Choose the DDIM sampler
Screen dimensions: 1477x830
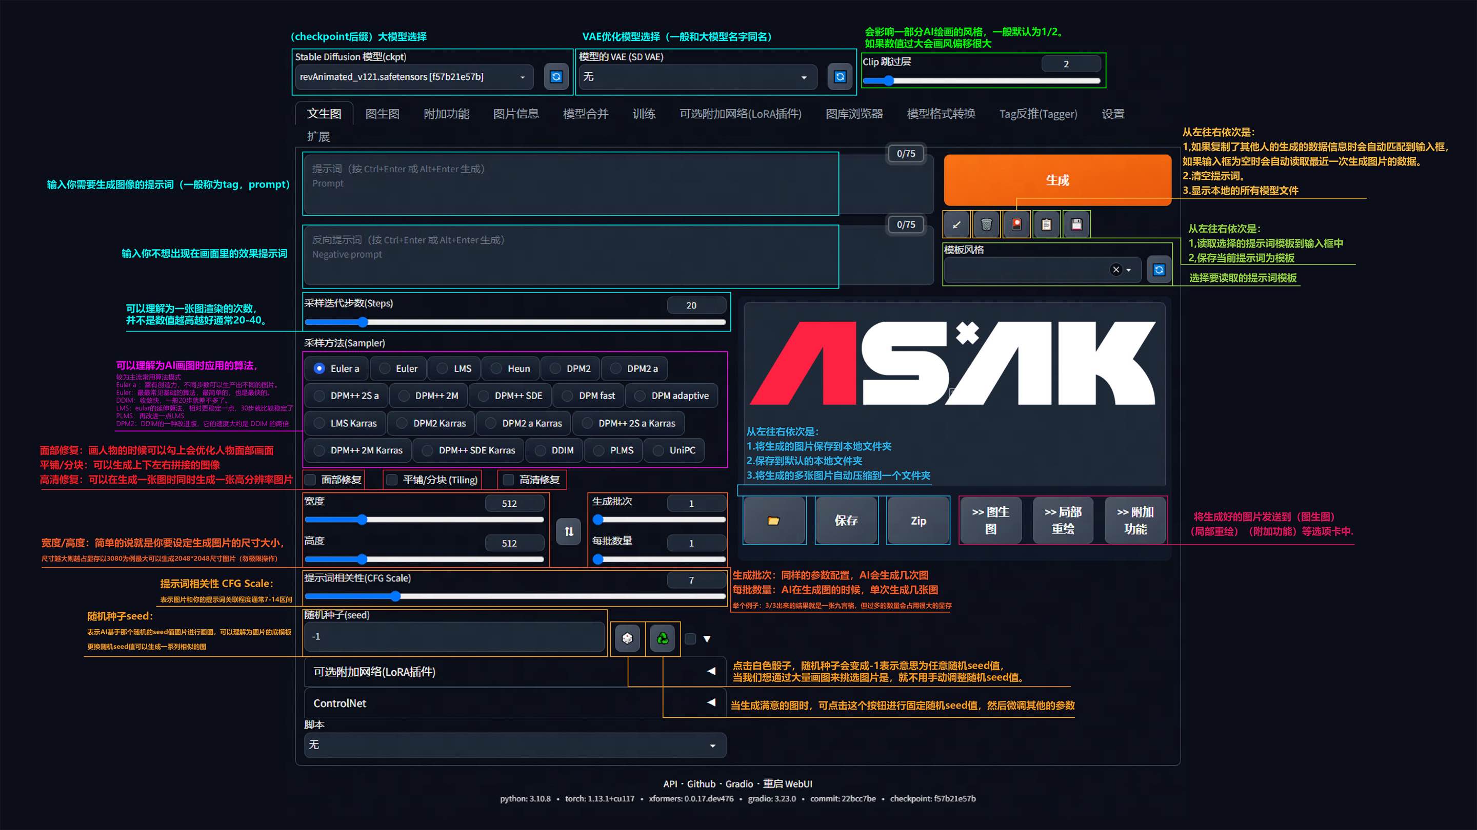554,450
